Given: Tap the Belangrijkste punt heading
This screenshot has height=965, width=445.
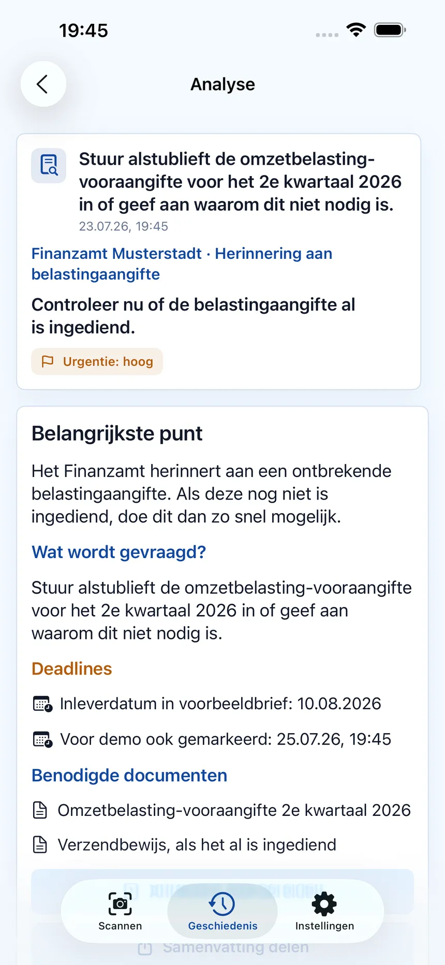Looking at the screenshot, I should coord(117,433).
